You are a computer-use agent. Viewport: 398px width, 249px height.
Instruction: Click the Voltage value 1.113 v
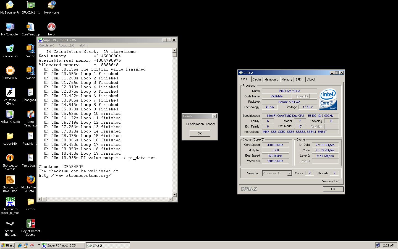tap(308, 107)
